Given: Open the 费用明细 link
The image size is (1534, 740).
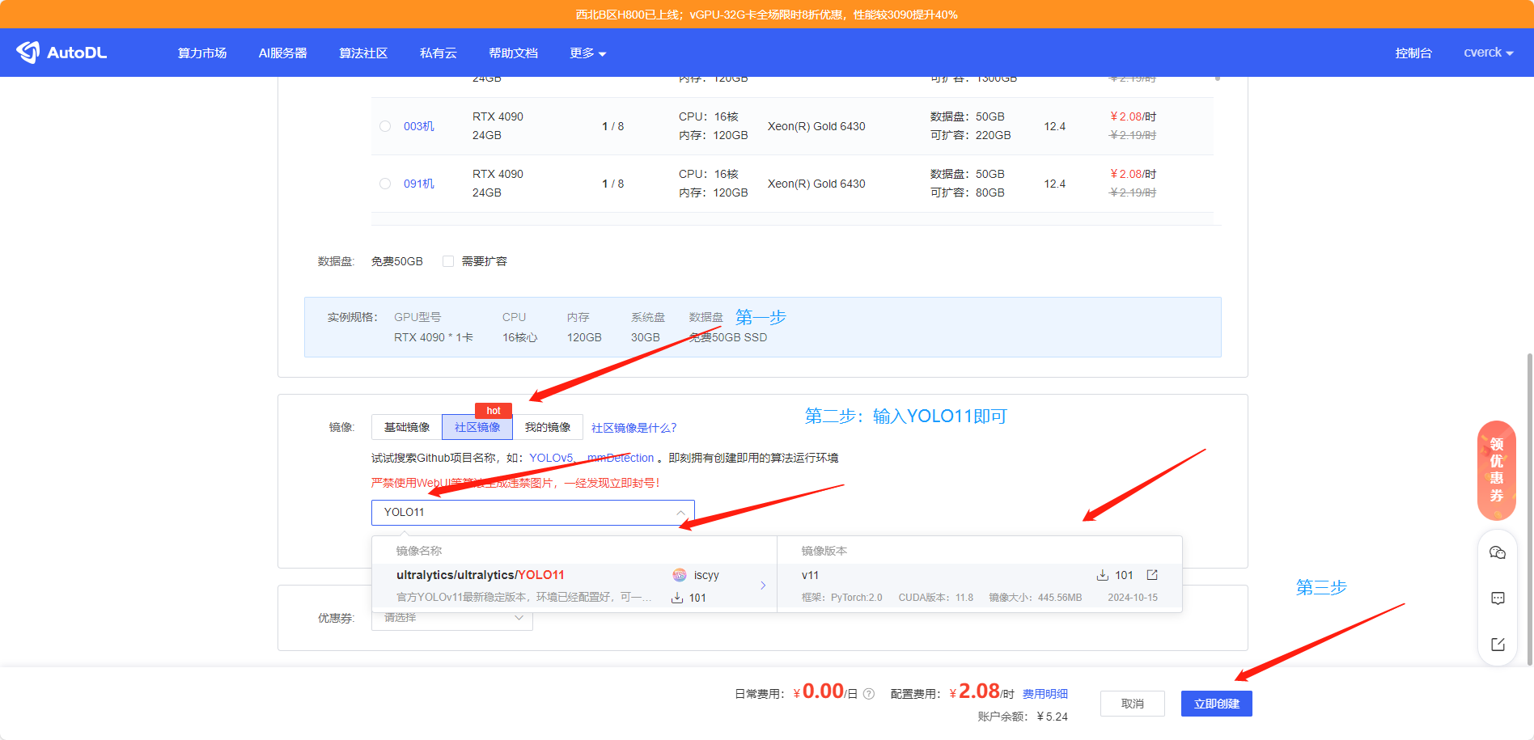Looking at the screenshot, I should (1045, 694).
